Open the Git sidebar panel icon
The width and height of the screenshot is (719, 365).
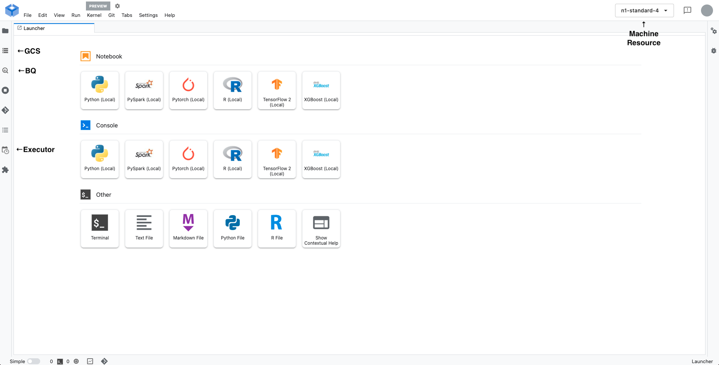[5, 110]
